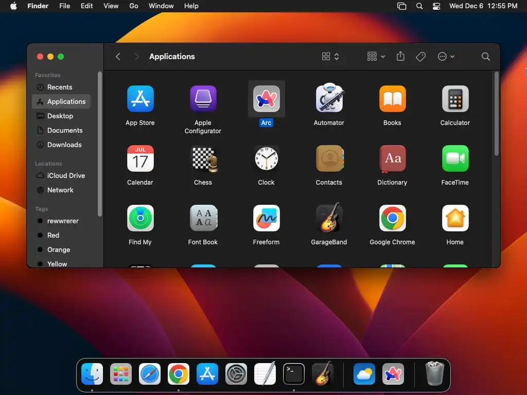Open Safari from the Dock
527x395 pixels.
(x=150, y=374)
